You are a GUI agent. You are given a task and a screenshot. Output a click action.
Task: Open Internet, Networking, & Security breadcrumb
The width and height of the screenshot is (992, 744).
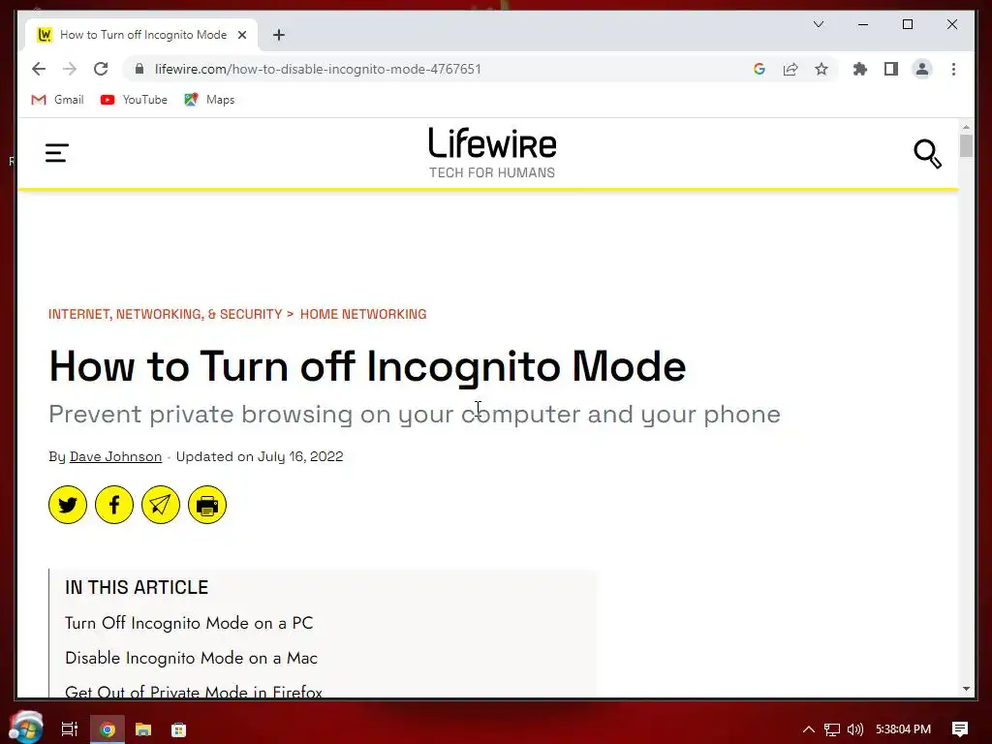pos(165,315)
